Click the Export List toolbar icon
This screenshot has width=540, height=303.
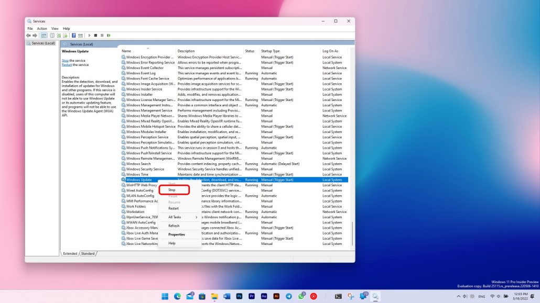(65, 36)
